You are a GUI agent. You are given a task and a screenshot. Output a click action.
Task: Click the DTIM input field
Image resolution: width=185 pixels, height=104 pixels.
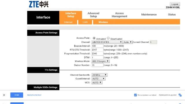97,57
